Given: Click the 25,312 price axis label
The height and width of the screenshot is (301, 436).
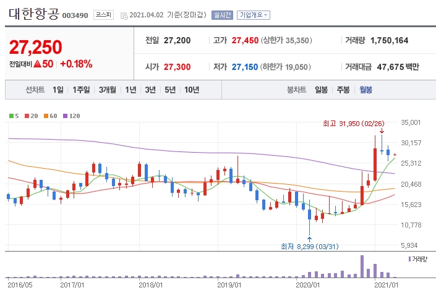Looking at the screenshot, I should (x=411, y=163).
